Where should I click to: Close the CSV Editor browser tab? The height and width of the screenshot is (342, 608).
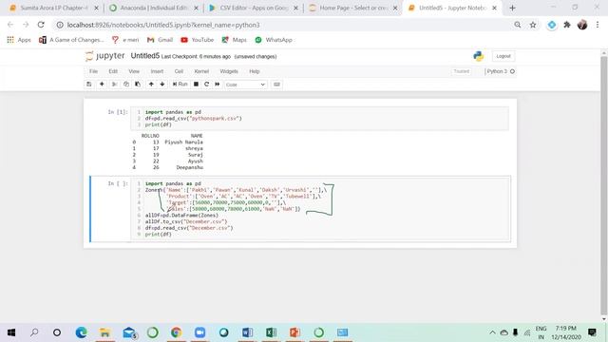pyautogui.click(x=295, y=8)
